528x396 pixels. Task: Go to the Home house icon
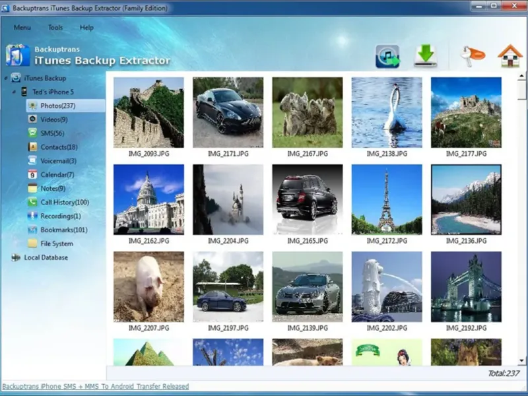(x=510, y=56)
